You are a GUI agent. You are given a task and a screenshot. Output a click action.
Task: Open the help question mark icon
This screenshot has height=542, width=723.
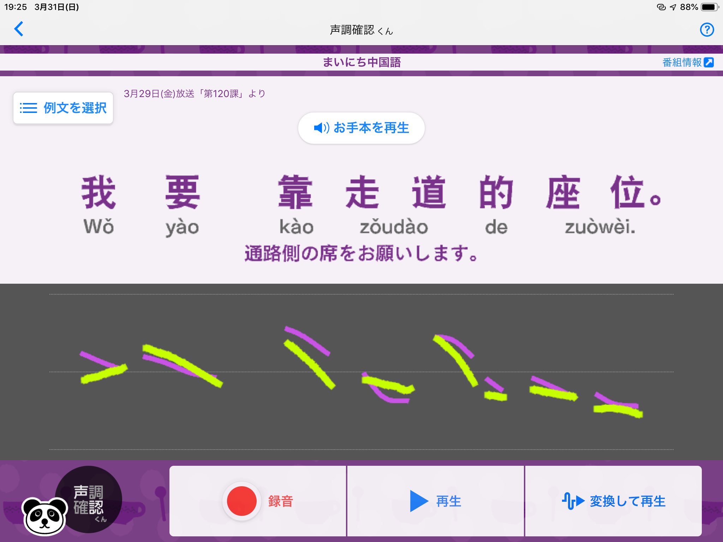pos(706,30)
